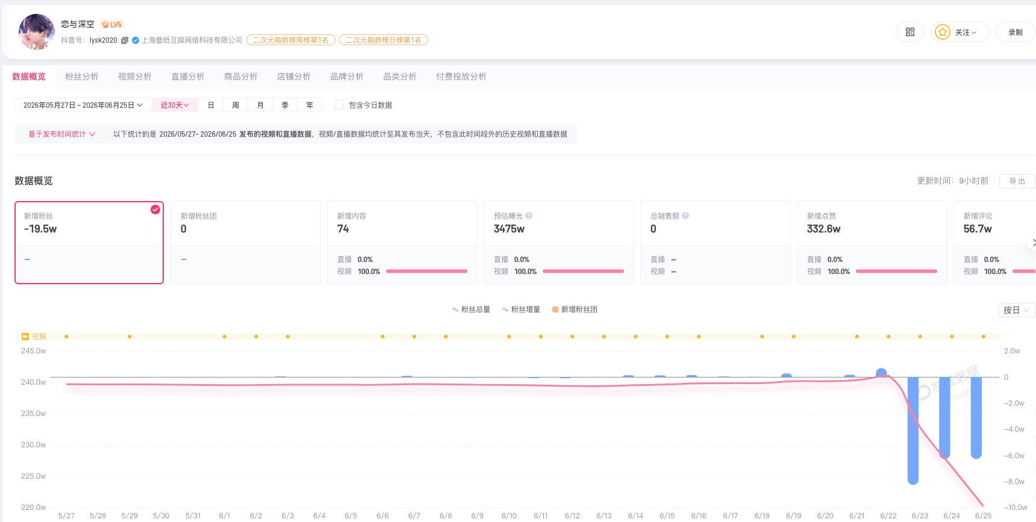Open the 品牌分析 tab
Viewport: 1036px width, 522px height.
pyautogui.click(x=347, y=76)
